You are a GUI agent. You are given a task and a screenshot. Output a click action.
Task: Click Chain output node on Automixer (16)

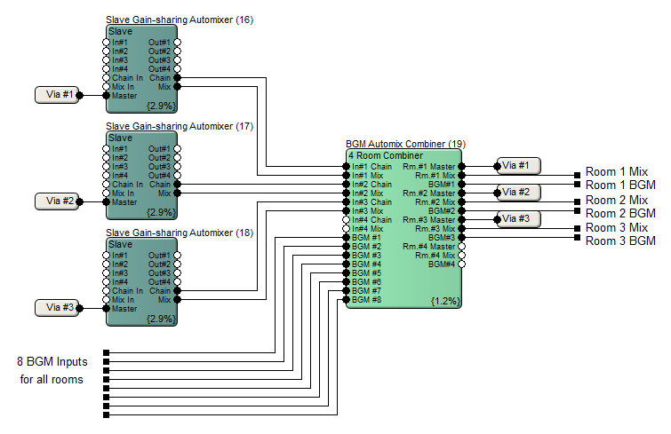tap(177, 78)
